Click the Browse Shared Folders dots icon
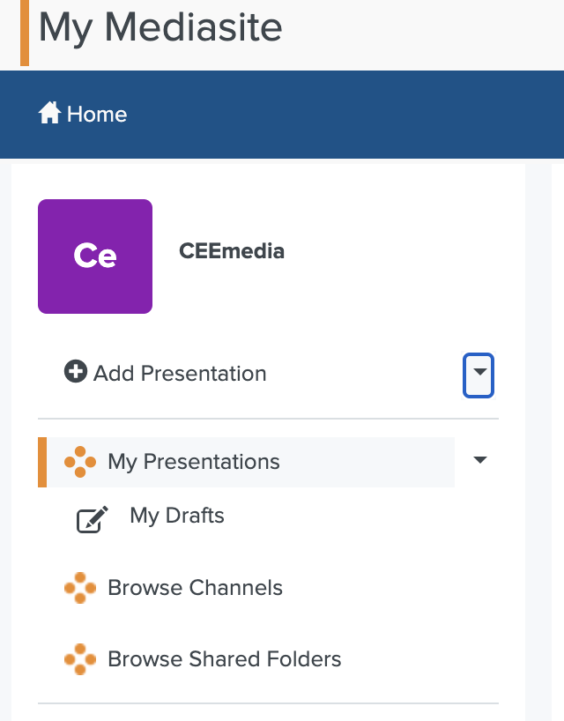The image size is (564, 721). click(x=80, y=659)
